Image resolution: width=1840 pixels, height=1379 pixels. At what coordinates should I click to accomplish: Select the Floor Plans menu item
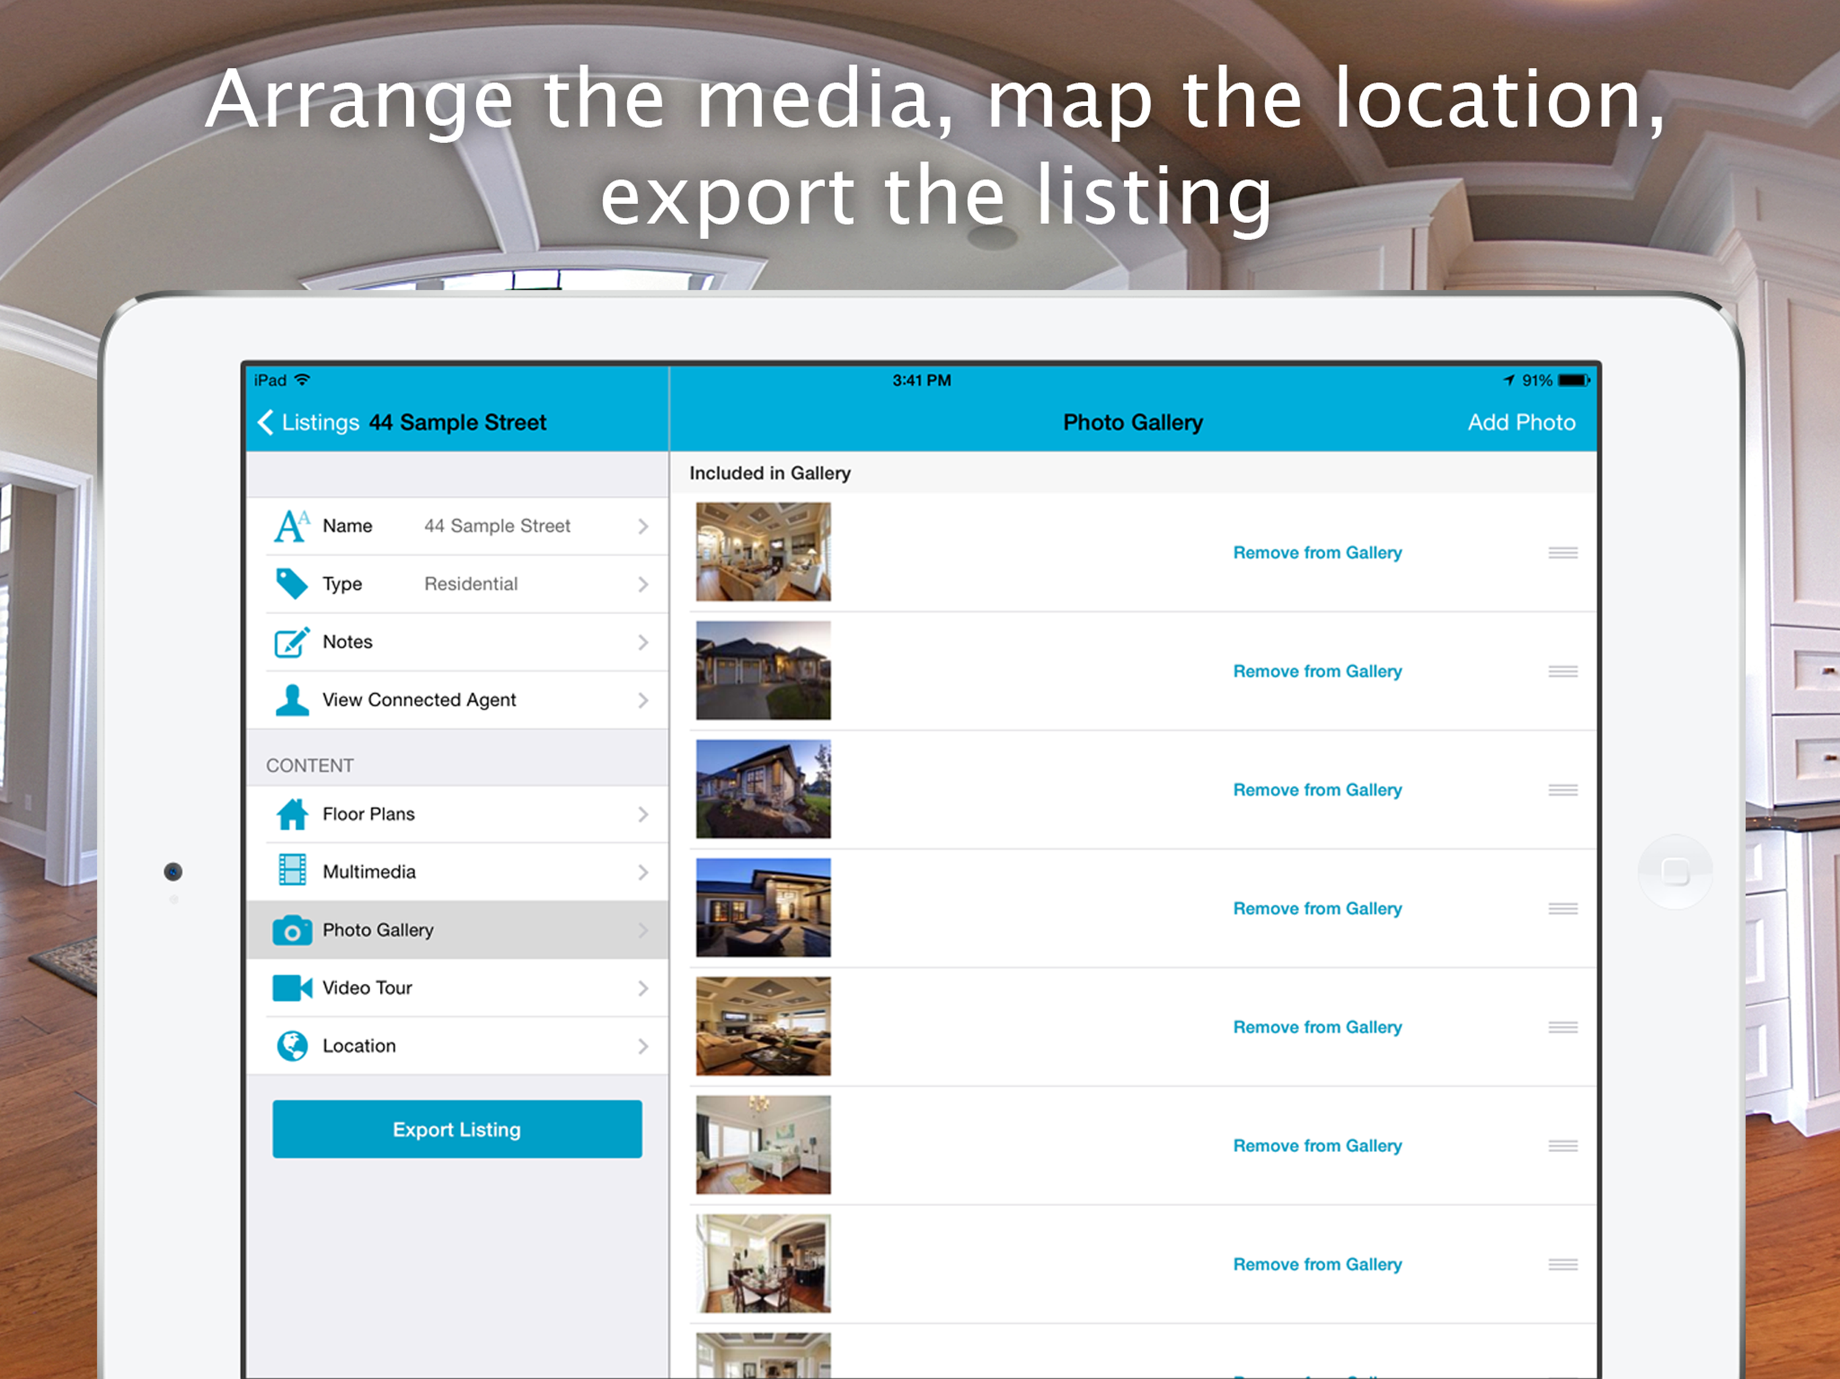pos(457,814)
